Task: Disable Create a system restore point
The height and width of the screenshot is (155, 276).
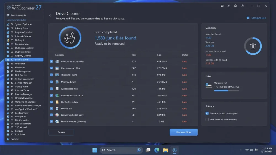Action: point(207,113)
